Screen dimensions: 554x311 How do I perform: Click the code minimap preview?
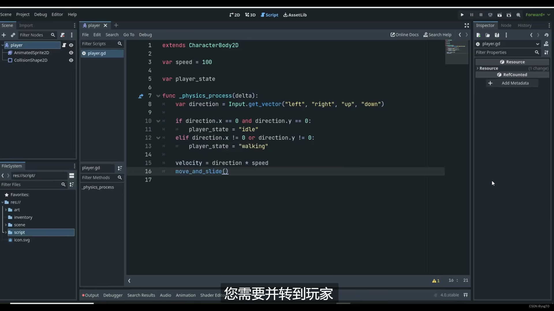pos(456,50)
